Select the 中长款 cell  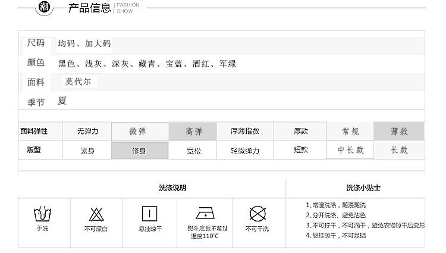point(350,149)
